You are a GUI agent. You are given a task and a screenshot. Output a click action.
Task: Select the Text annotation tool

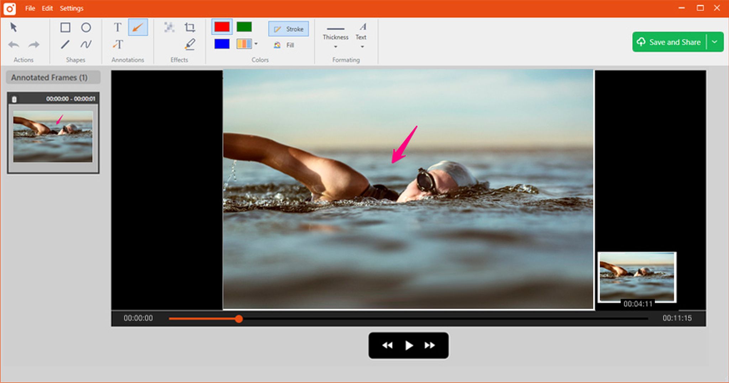pos(117,27)
